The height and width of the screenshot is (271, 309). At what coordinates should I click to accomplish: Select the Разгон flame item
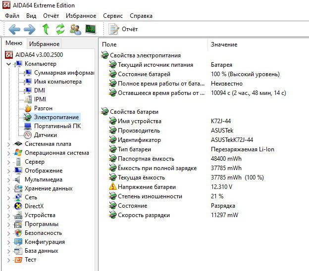coord(43,108)
